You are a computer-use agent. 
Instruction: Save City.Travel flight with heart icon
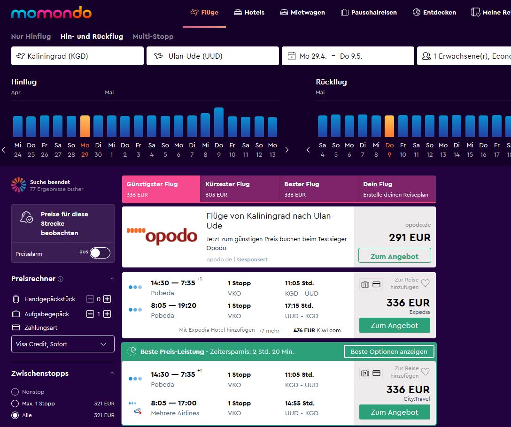pos(425,371)
